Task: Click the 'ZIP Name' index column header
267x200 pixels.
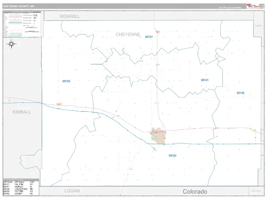Action: (19, 182)
